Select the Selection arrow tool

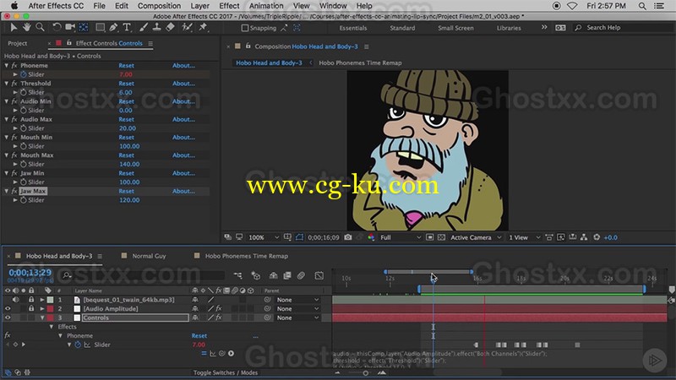pyautogui.click(x=14, y=28)
